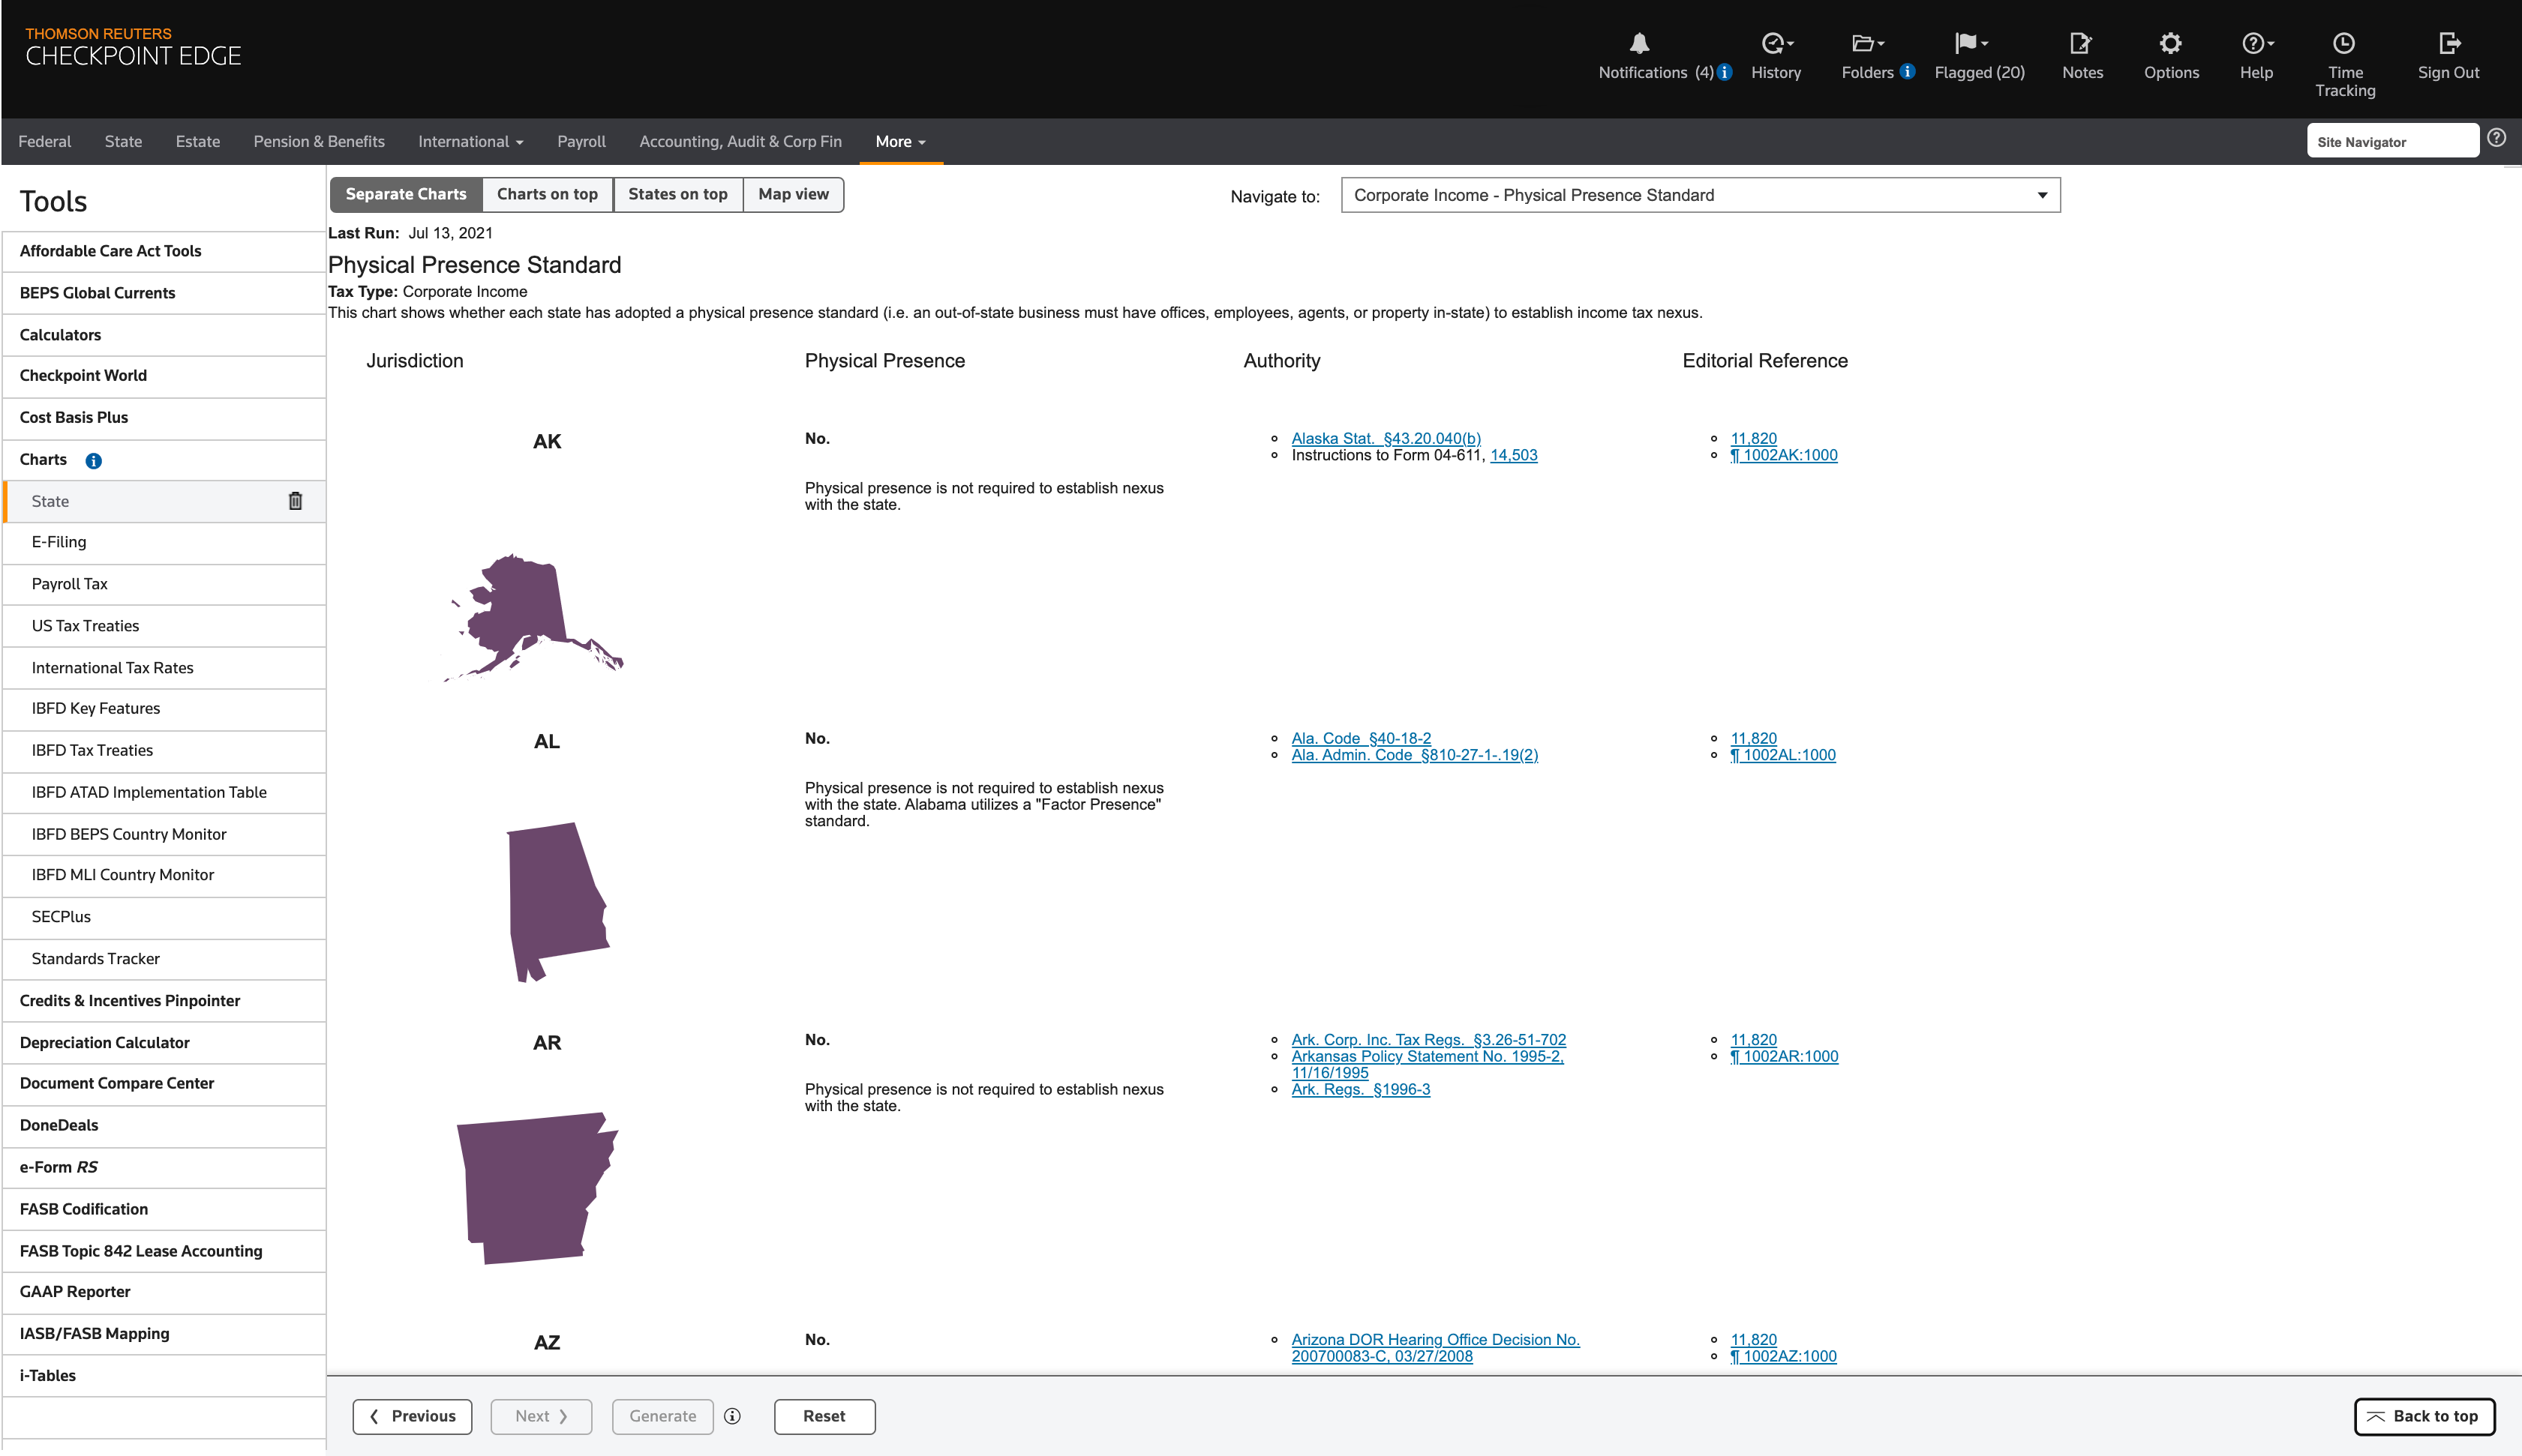This screenshot has width=2522, height=1456.
Task: Switch to Charts on top view
Action: tap(547, 194)
